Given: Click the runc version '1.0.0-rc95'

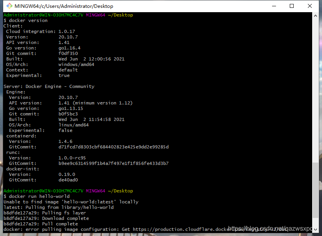Looking at the screenshot, I should pyautogui.click(x=72, y=158).
